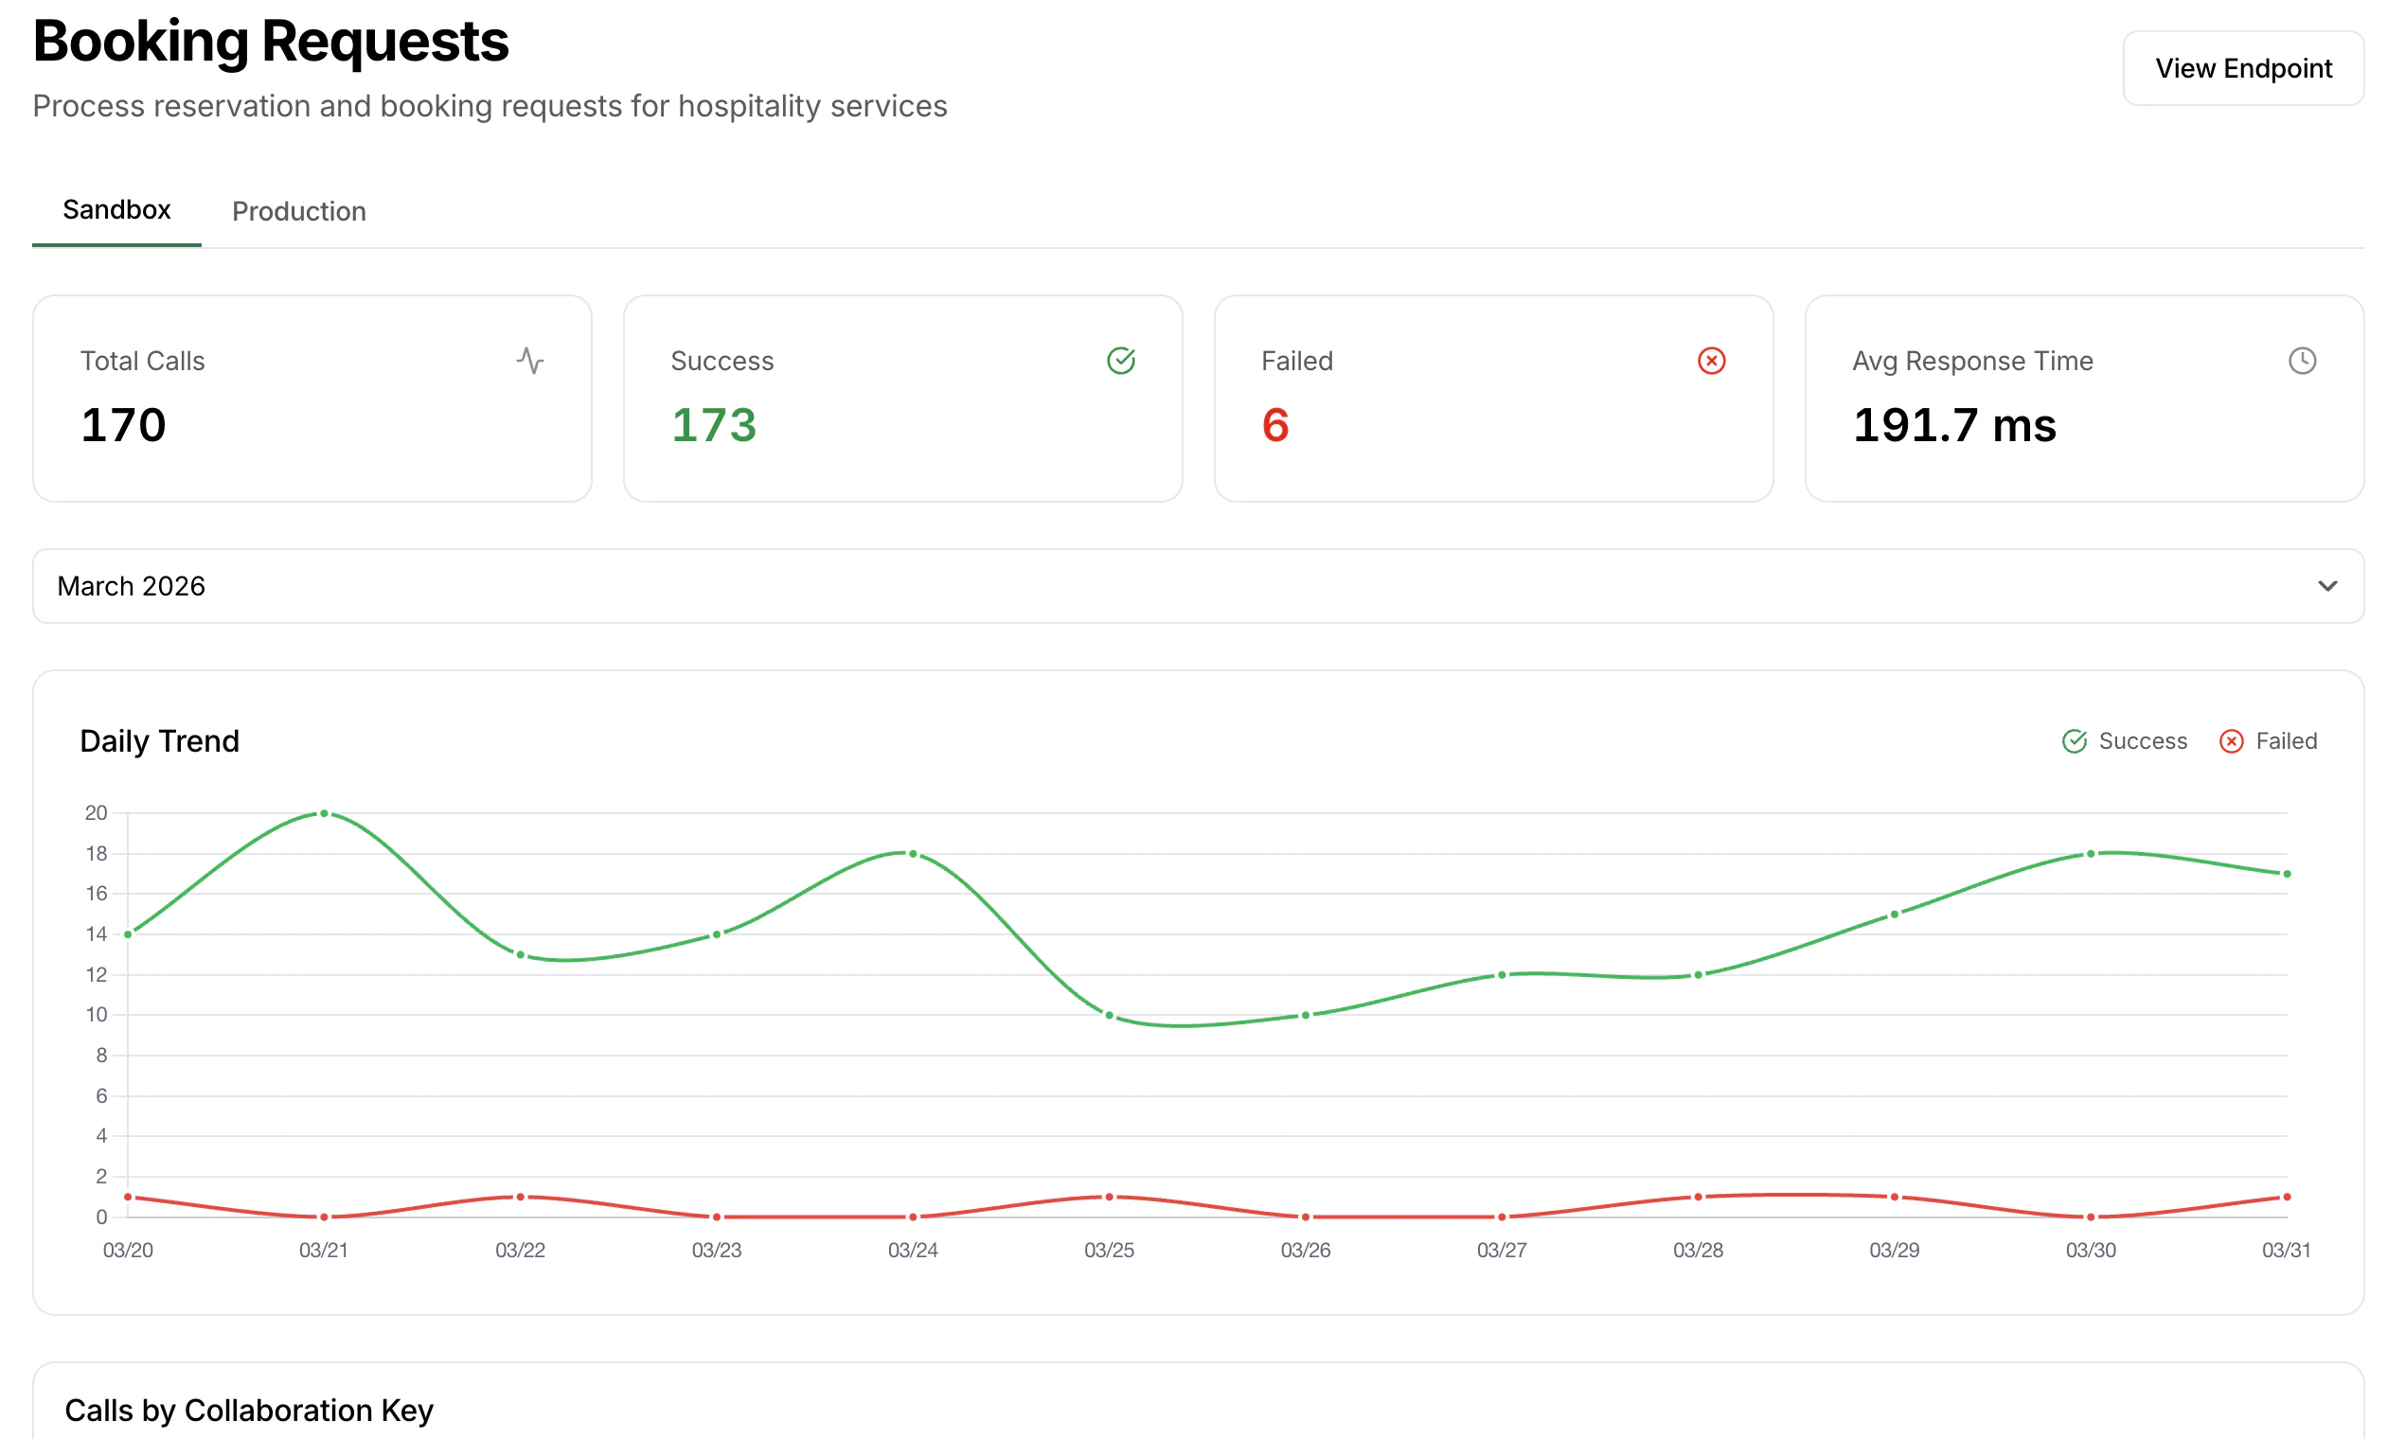Click the Calls by Collaboration Key heading
Image resolution: width=2405 pixels, height=1439 pixels.
click(x=249, y=1411)
